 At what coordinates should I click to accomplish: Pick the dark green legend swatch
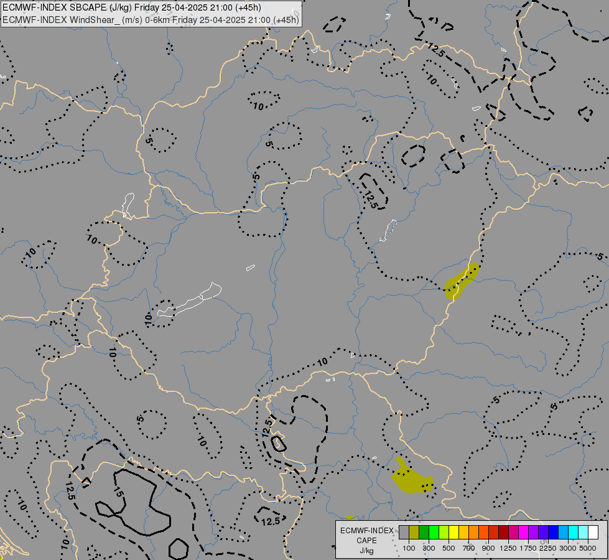[424, 533]
